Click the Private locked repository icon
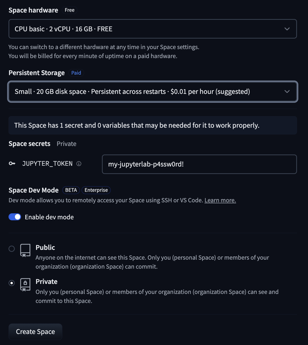The width and height of the screenshot is (308, 345). click(25, 285)
